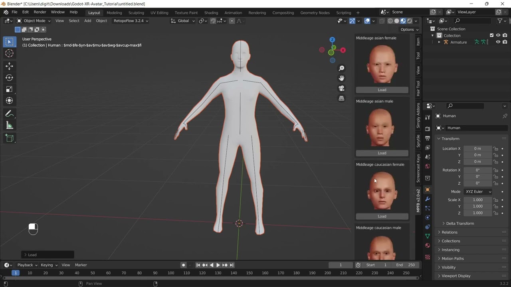Load the Middleage caucasian female preset
The height and width of the screenshot is (287, 511).
point(382,216)
